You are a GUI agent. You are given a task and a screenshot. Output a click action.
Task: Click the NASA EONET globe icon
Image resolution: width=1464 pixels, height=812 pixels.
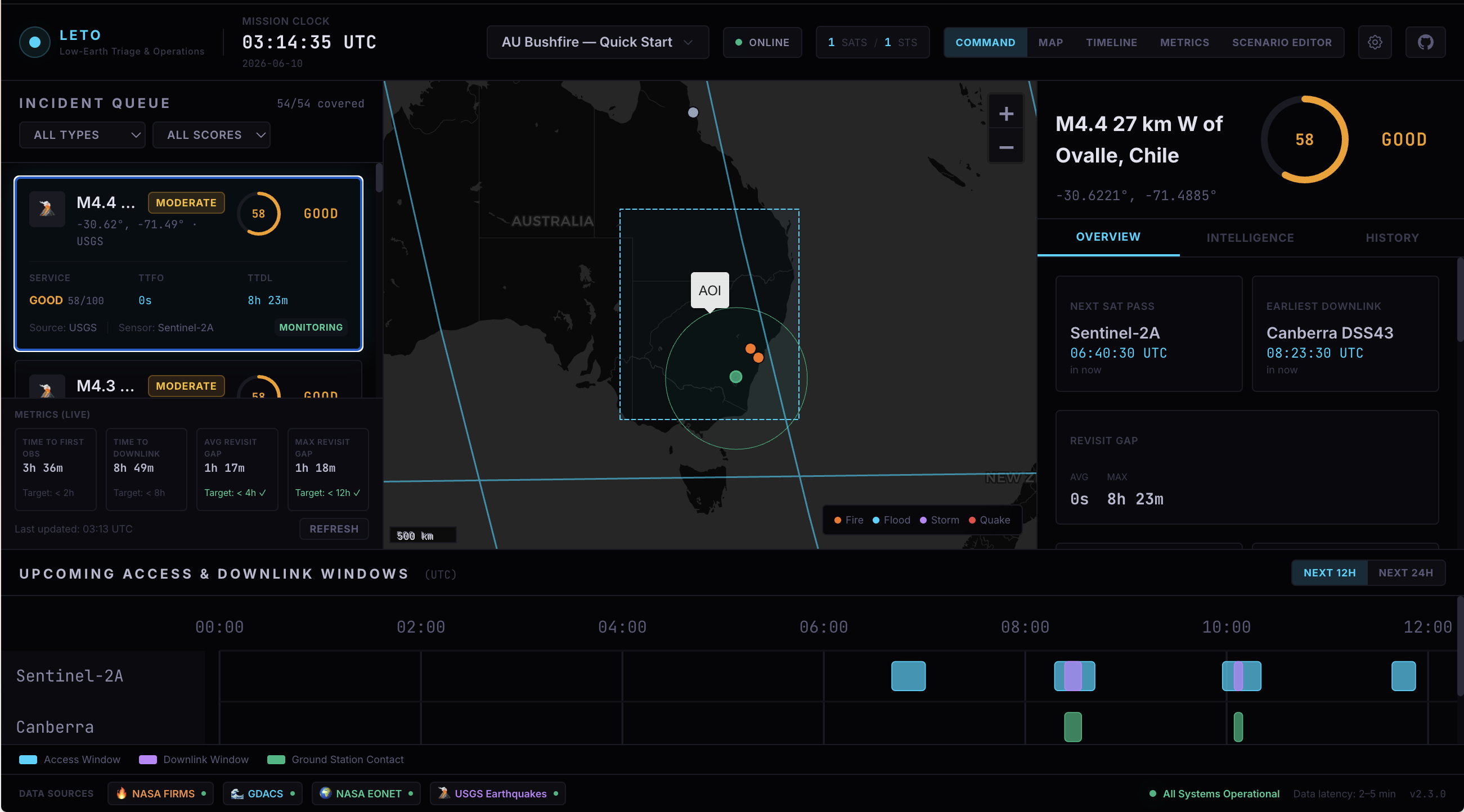pos(325,793)
